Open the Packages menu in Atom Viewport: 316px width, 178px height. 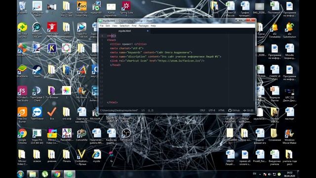coord(144,26)
